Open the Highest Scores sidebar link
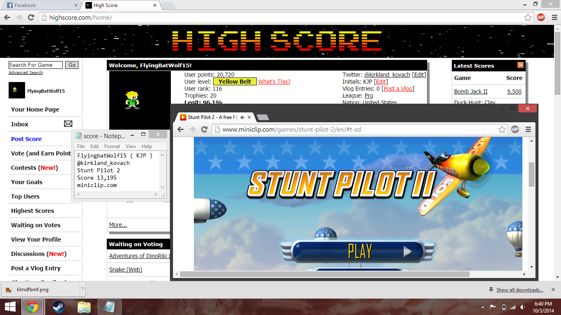Image resolution: width=561 pixels, height=315 pixels. [x=32, y=211]
